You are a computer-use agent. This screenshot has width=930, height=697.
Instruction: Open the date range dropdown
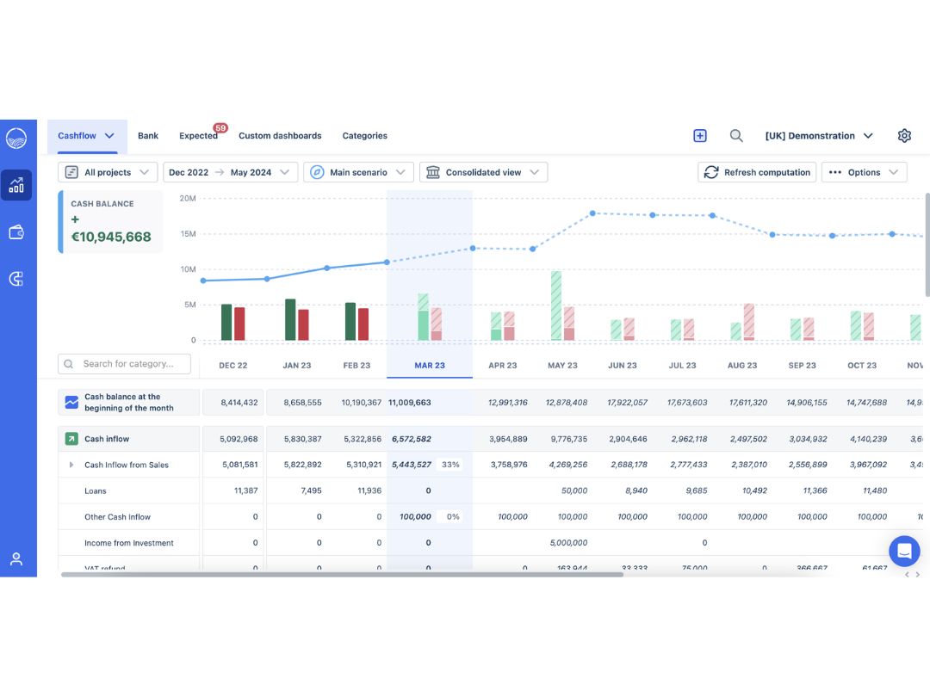(x=230, y=172)
